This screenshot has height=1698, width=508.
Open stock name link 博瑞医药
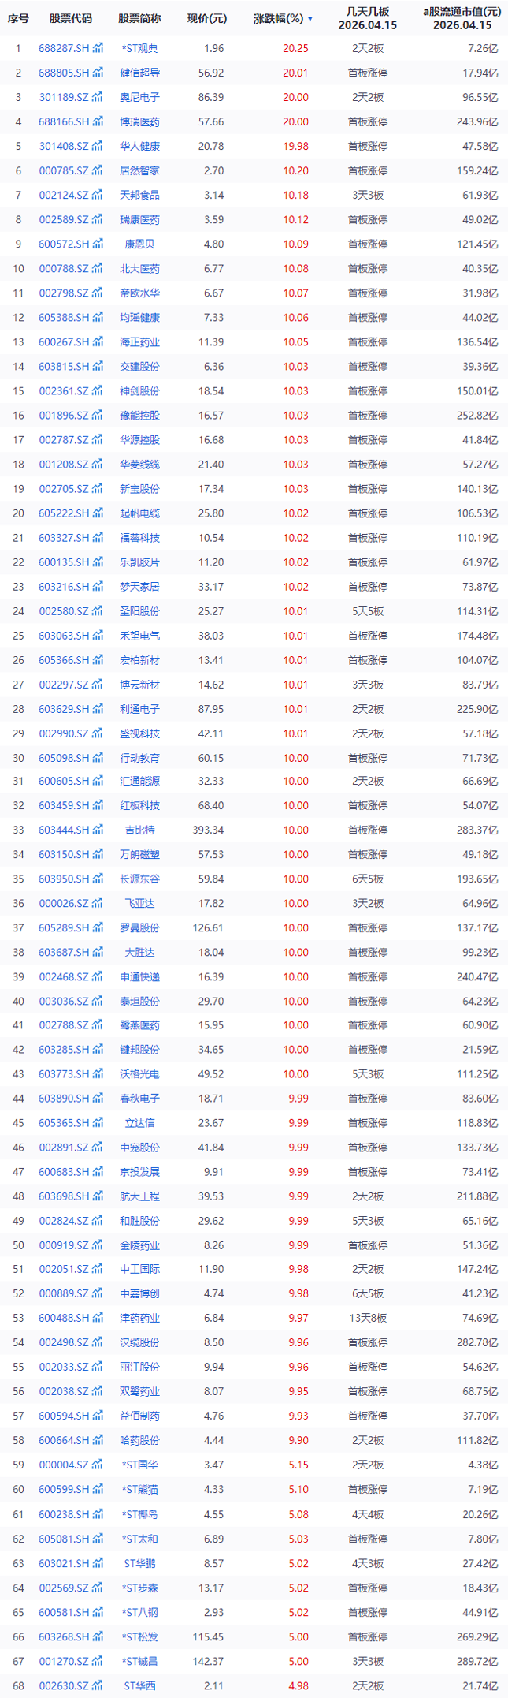click(140, 121)
